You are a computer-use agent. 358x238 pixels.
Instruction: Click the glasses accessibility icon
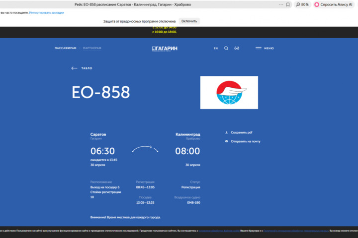point(237,48)
